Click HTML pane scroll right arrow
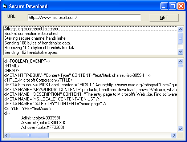187x142 pixels. coord(174,135)
